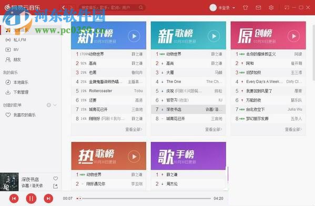Select 城南花已开 in 新升榜 list
The image size is (315, 206).
(x=109, y=109)
